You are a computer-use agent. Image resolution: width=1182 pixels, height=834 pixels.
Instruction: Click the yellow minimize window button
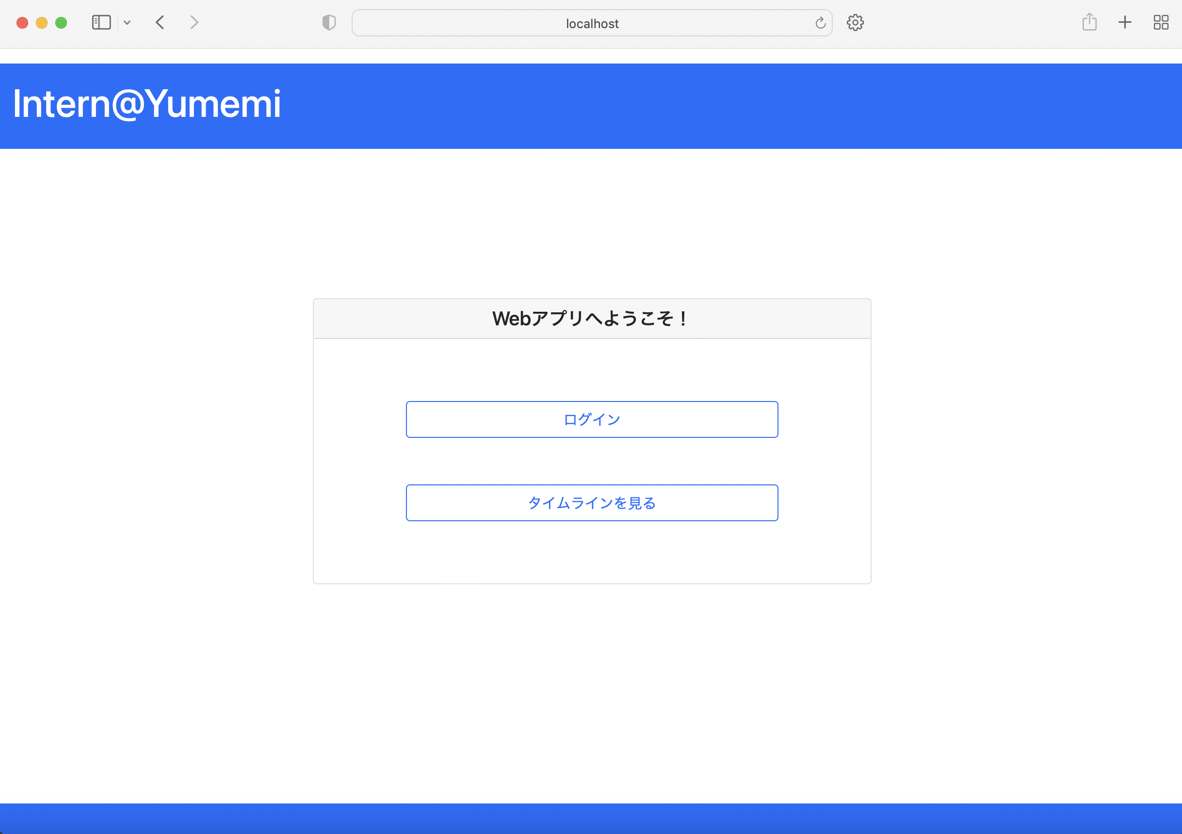coord(42,23)
